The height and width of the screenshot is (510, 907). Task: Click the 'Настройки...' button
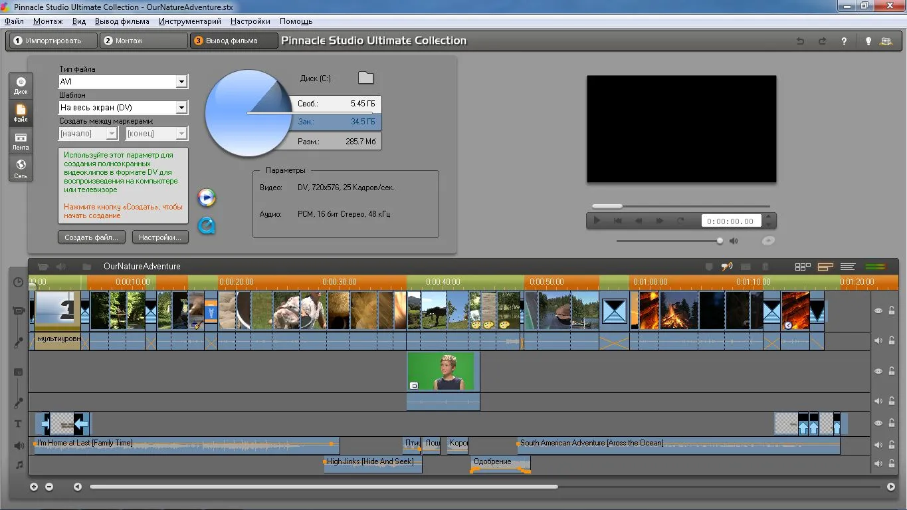(x=160, y=237)
